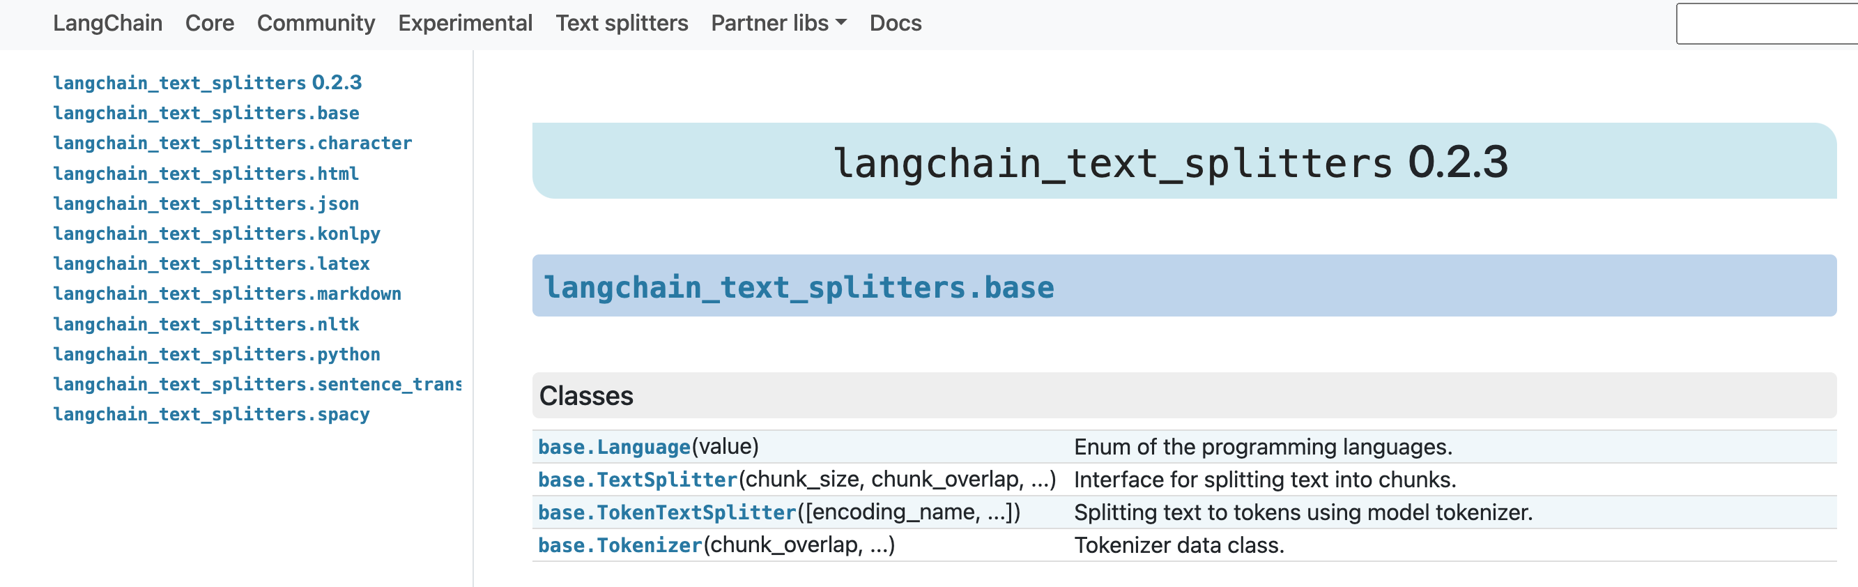Open the LangChain nav link
The image size is (1858, 587).
click(107, 23)
